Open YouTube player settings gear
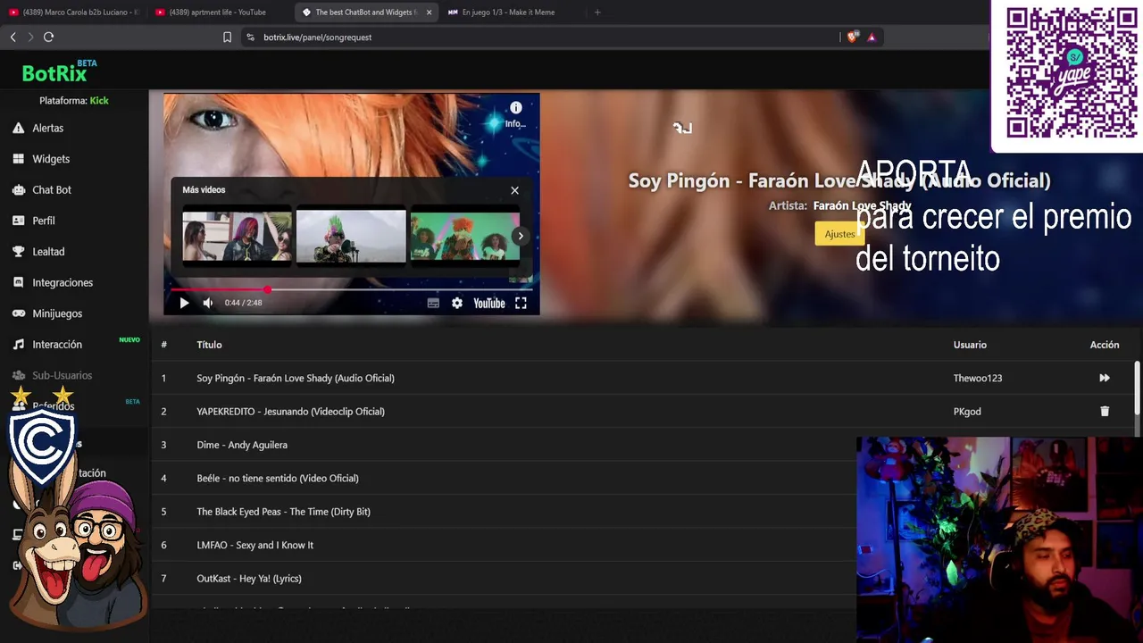This screenshot has height=643, width=1143. 457,303
